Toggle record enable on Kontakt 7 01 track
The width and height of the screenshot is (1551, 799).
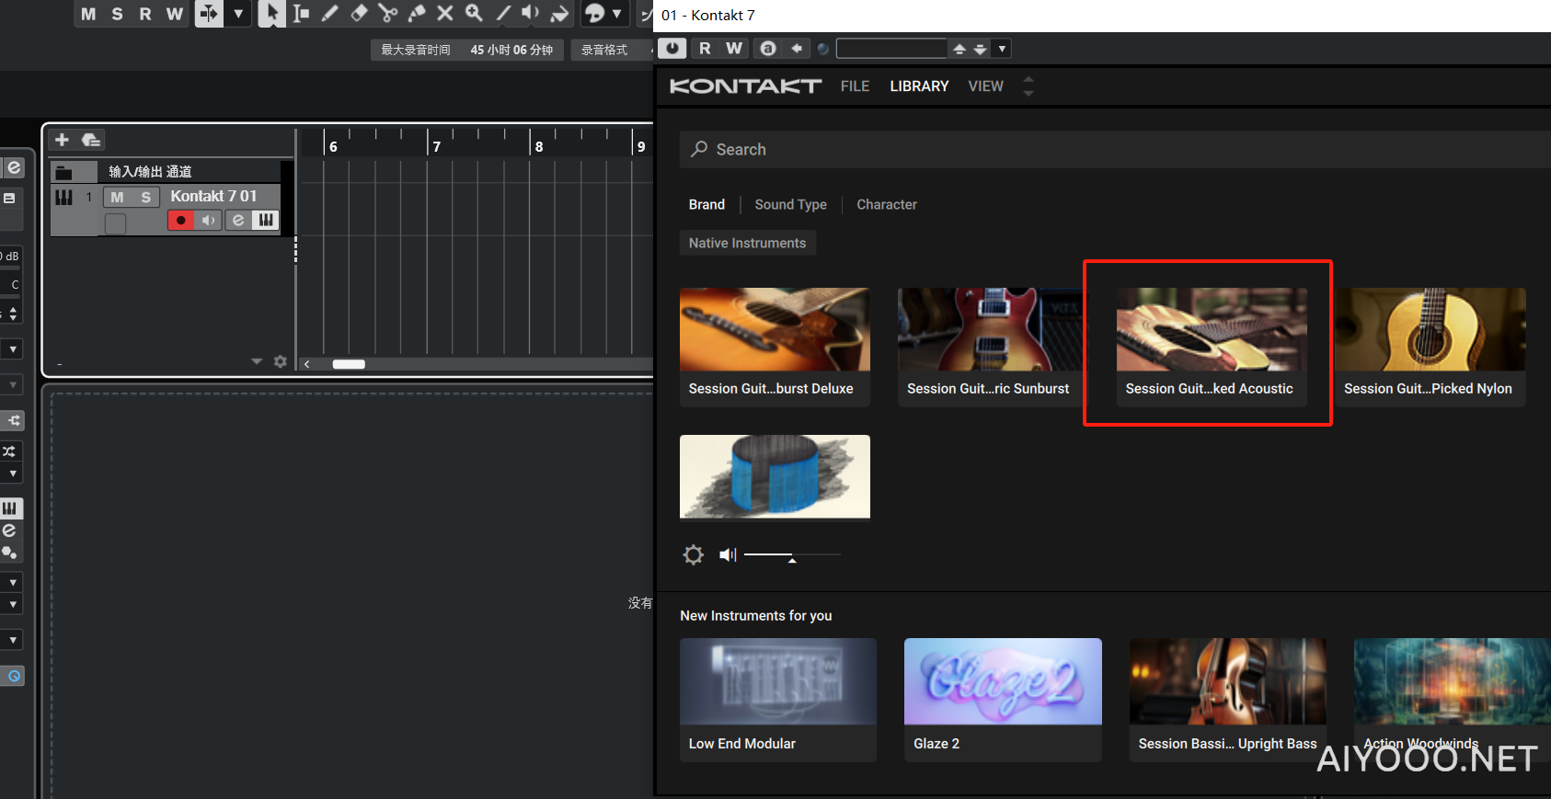coord(181,220)
